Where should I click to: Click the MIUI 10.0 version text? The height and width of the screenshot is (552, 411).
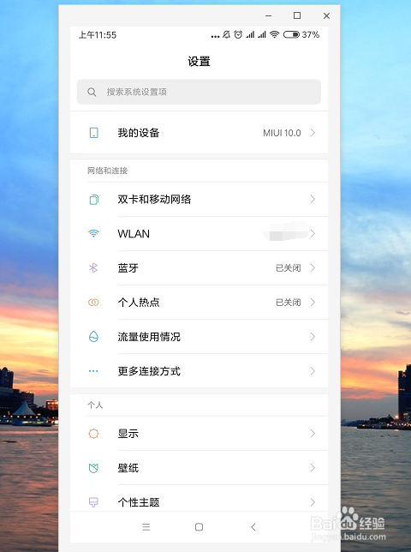point(282,133)
